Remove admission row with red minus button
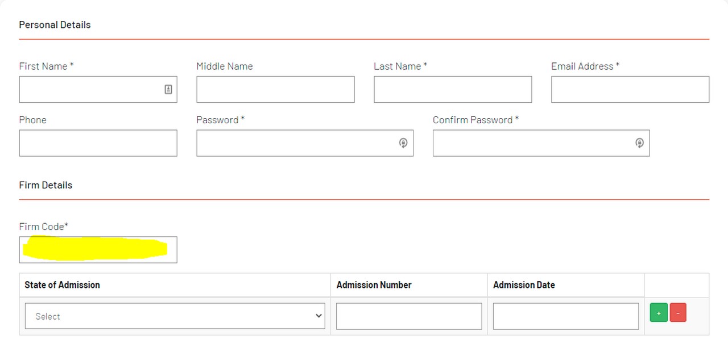Viewport: 728px width, 352px height. coord(678,313)
